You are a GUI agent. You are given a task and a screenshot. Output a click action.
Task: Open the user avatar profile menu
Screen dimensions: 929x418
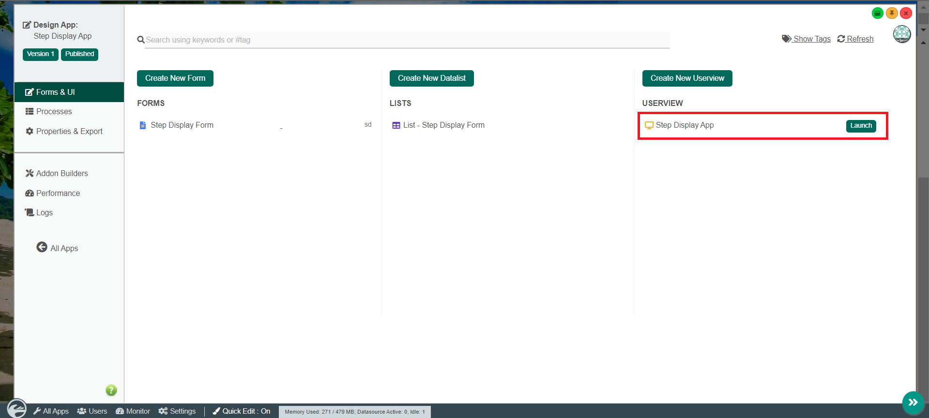(x=902, y=34)
